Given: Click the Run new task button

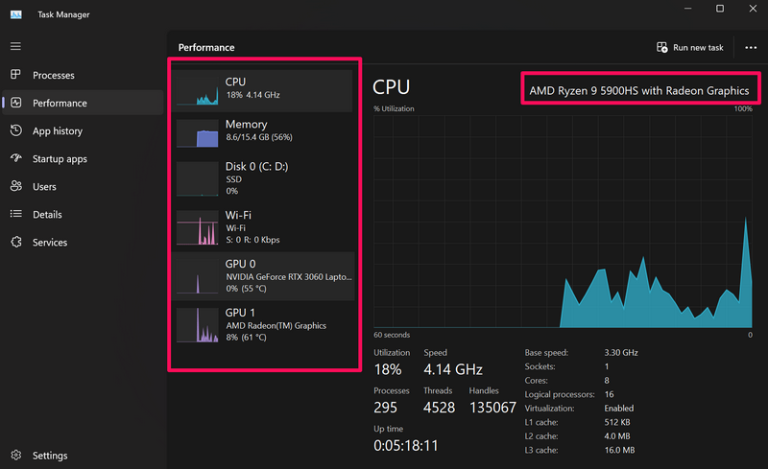Looking at the screenshot, I should (x=689, y=47).
